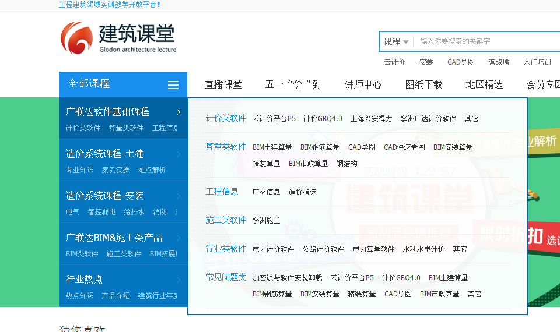The image size is (560, 332).
Task: Click BIM类软件 sidebar sub-link
Action: pos(82,253)
